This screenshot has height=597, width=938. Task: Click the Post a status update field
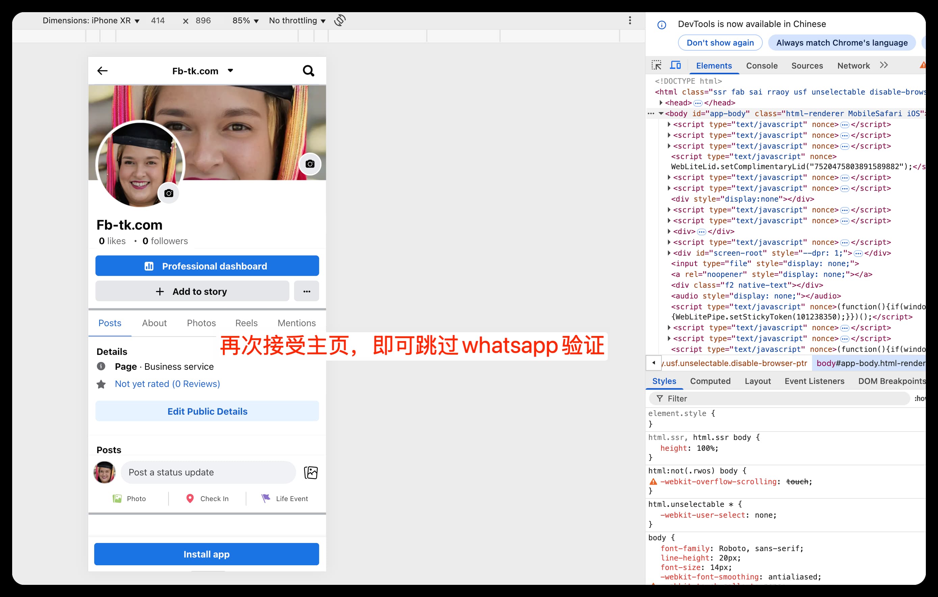click(x=208, y=472)
